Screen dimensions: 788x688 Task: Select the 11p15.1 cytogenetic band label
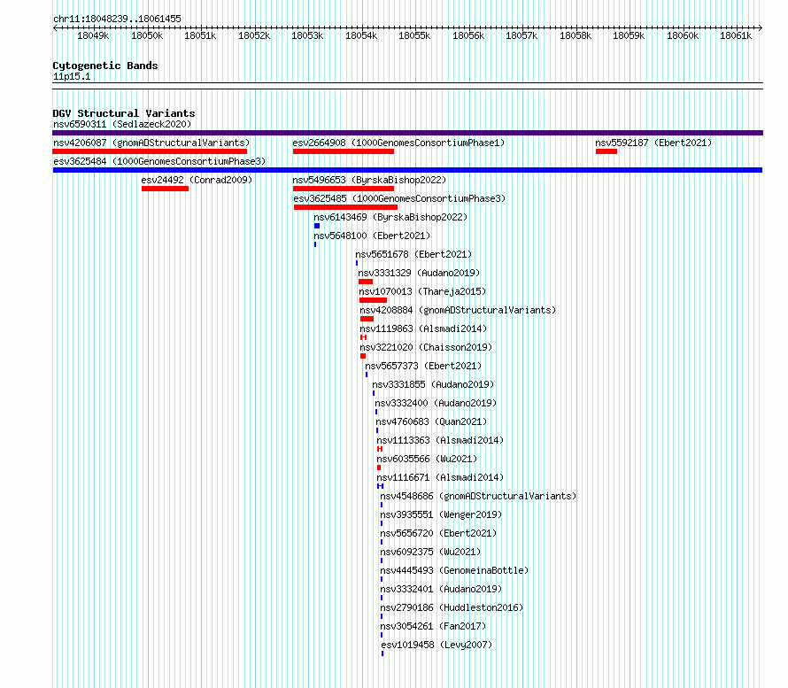tap(72, 76)
